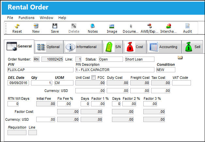
Task: Click the Days field before Factor 2 %
Action: [x=116, y=104]
